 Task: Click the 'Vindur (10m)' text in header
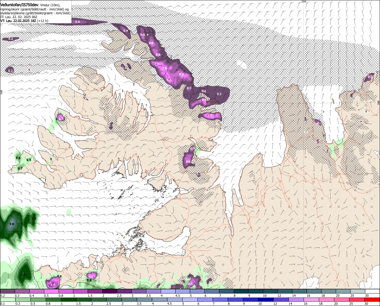(x=50, y=5)
